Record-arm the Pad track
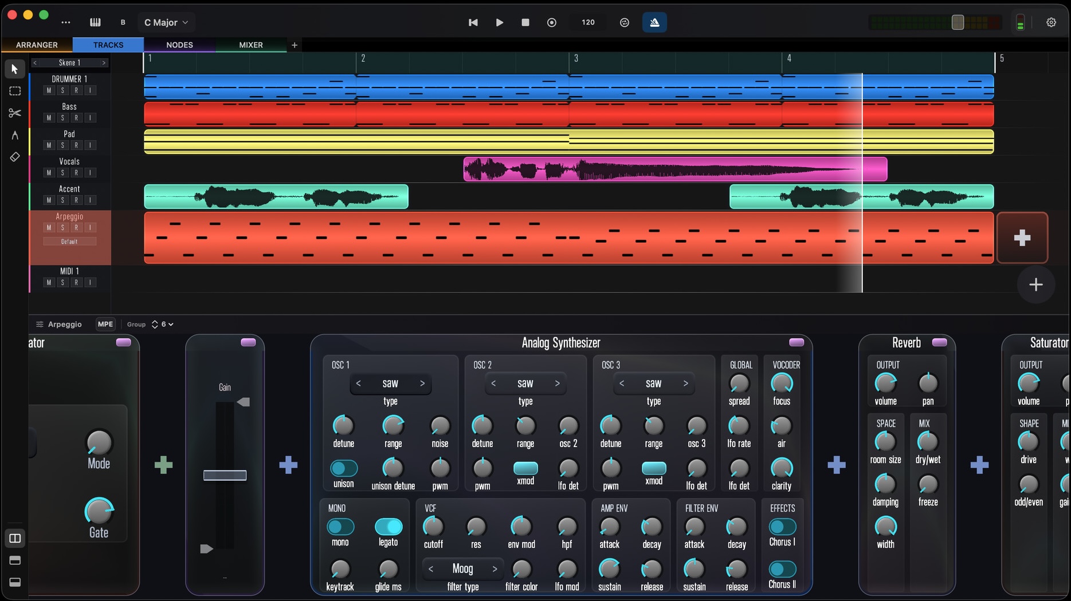The height and width of the screenshot is (601, 1071). pos(76,145)
